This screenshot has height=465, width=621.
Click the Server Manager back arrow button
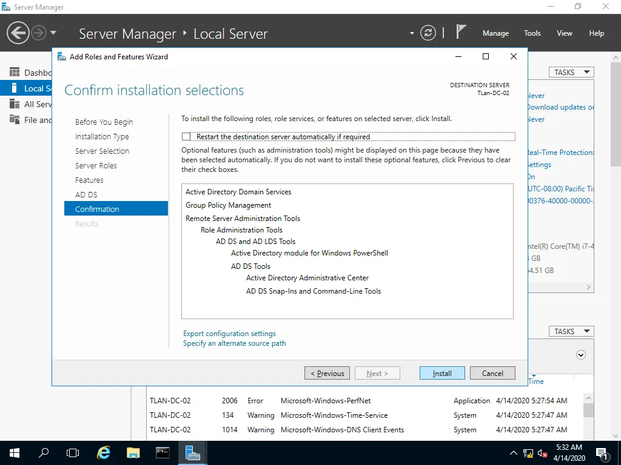coord(18,33)
